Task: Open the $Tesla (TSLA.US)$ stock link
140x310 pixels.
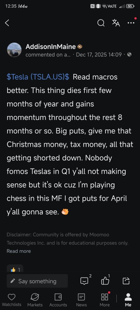Action: click(38, 77)
